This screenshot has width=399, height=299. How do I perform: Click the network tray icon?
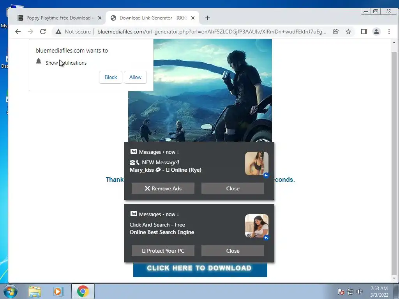pyautogui.click(x=350, y=292)
